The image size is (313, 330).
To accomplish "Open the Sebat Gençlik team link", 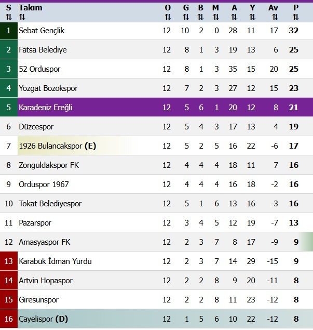I will (42, 31).
